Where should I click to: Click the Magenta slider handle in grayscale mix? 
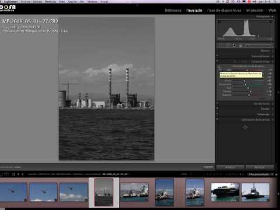point(249,95)
